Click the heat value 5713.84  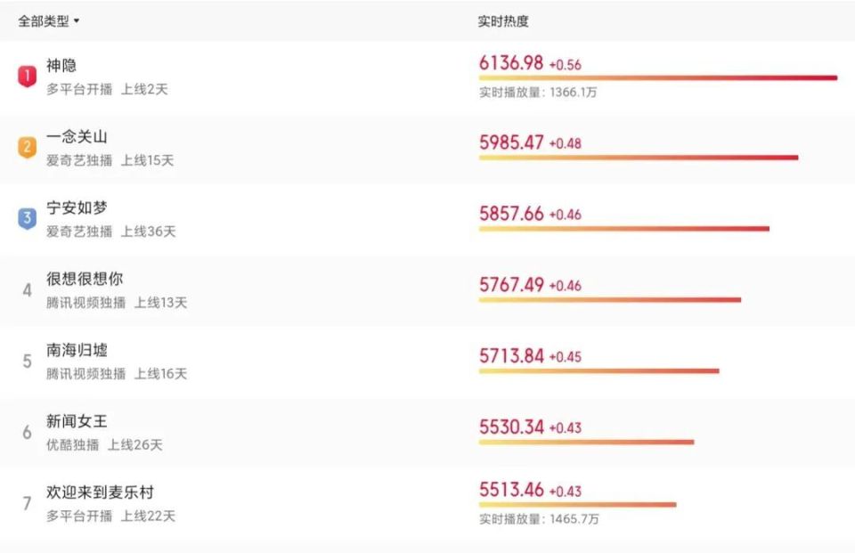click(511, 355)
